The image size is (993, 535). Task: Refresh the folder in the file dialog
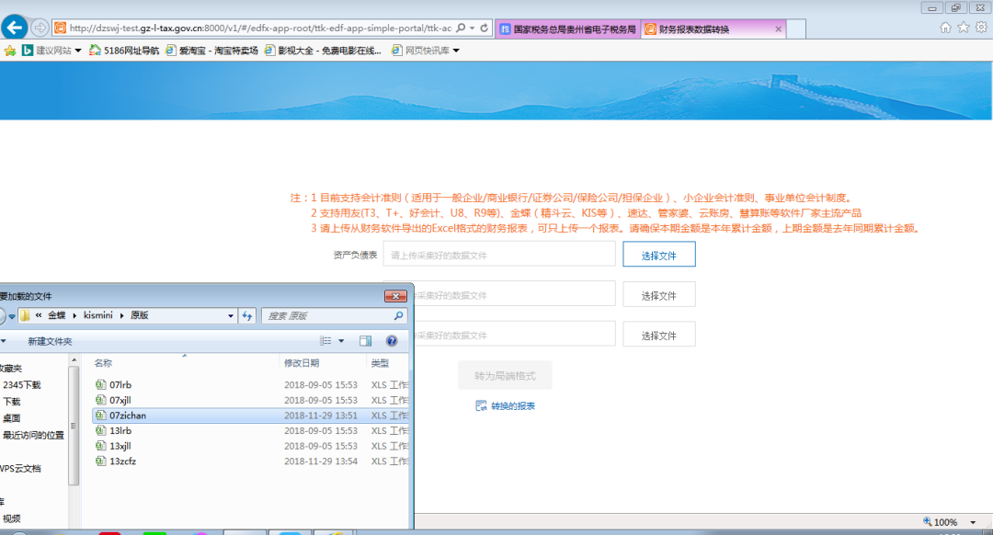[247, 315]
